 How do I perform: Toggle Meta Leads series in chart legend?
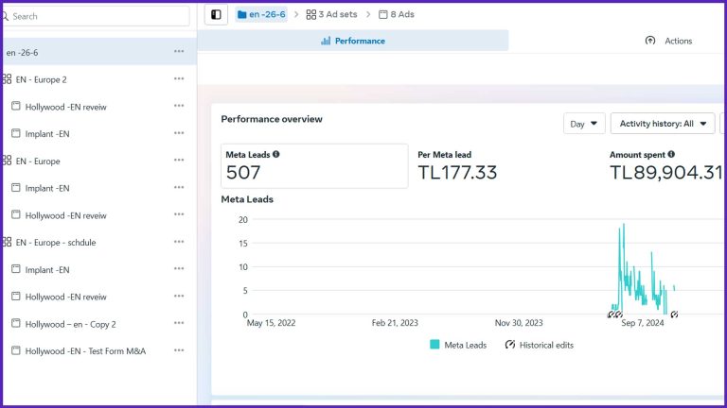tap(458, 345)
